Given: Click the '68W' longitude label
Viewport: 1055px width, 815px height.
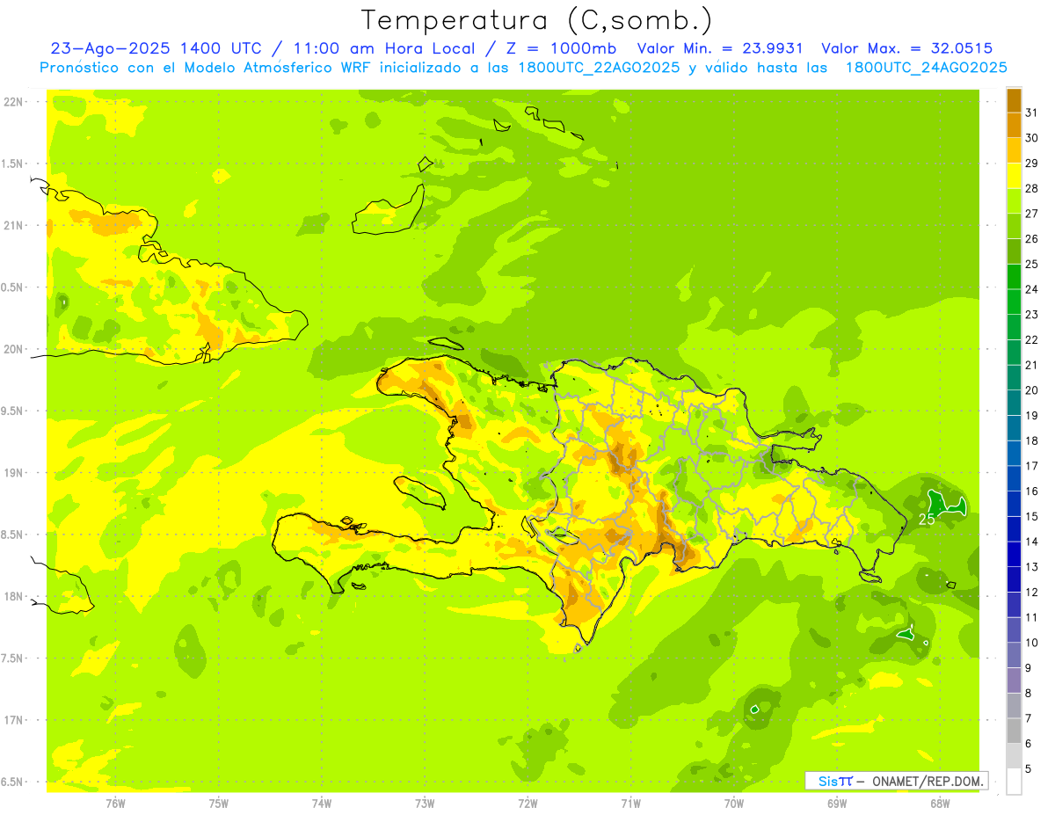Looking at the screenshot, I should [940, 803].
